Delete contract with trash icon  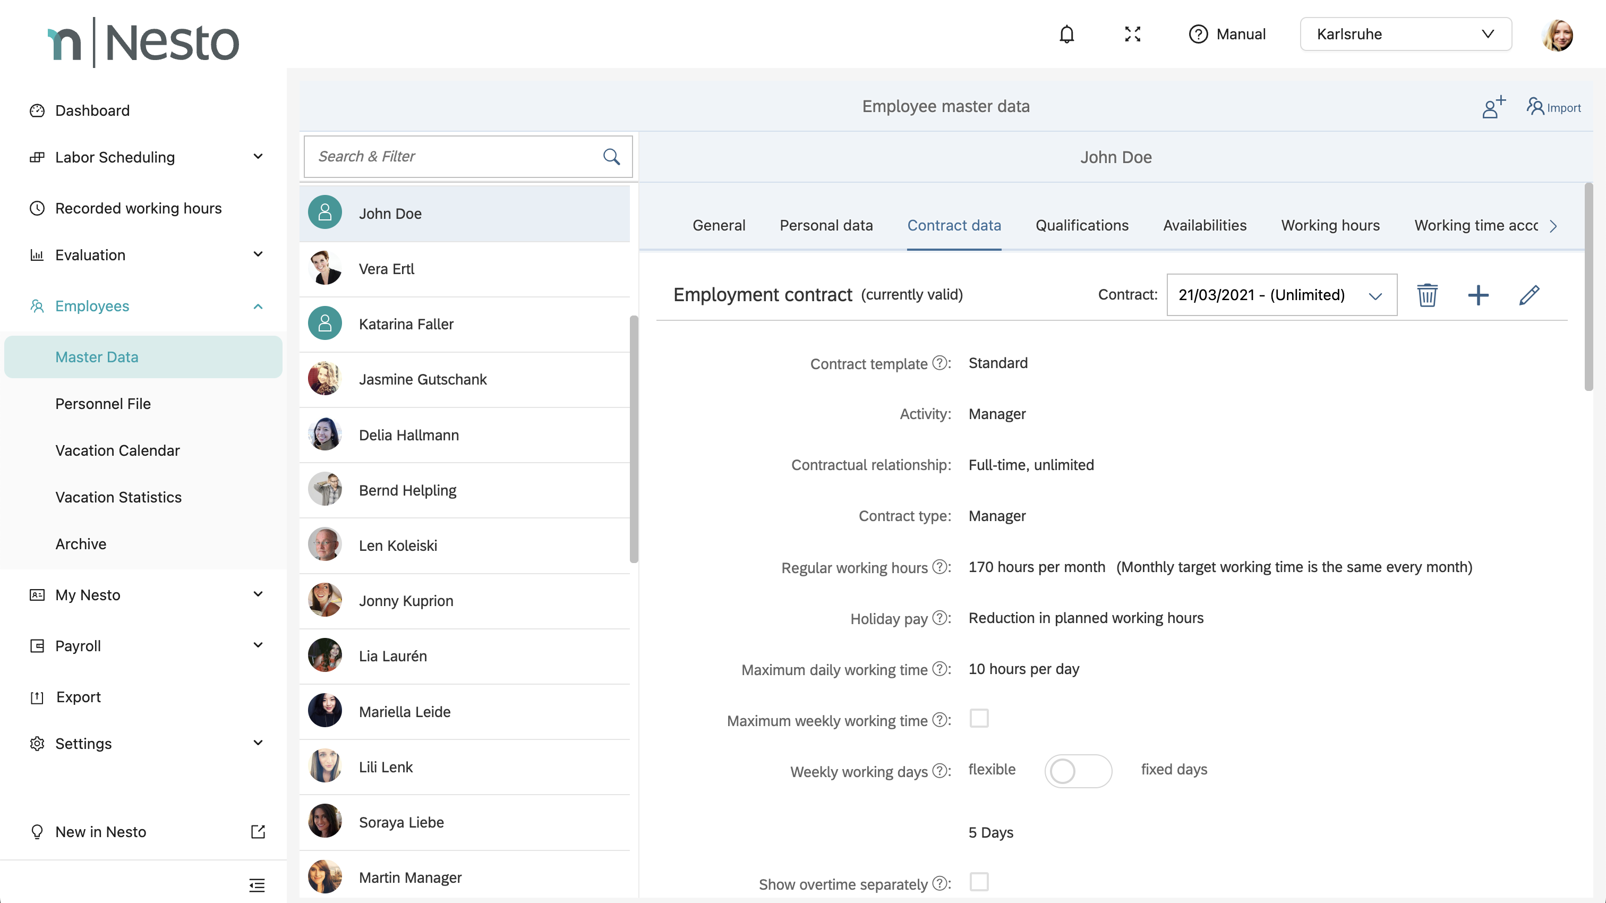click(1427, 295)
